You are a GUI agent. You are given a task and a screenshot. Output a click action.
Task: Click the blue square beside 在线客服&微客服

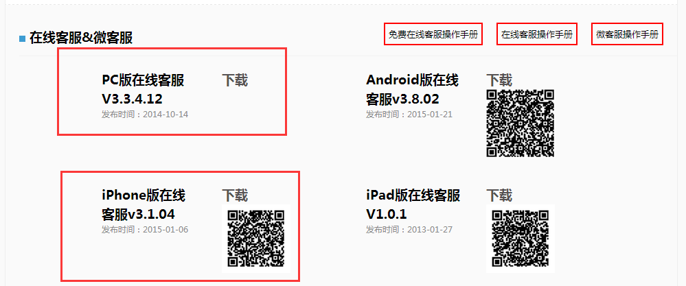pyautogui.click(x=23, y=39)
